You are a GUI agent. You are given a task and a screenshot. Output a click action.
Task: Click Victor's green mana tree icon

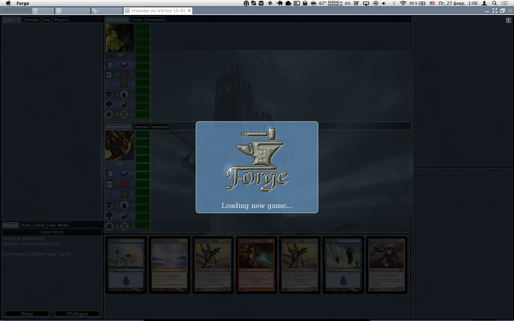[x=109, y=105]
